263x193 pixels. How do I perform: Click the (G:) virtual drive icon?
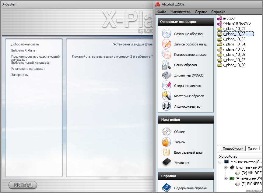237,173
